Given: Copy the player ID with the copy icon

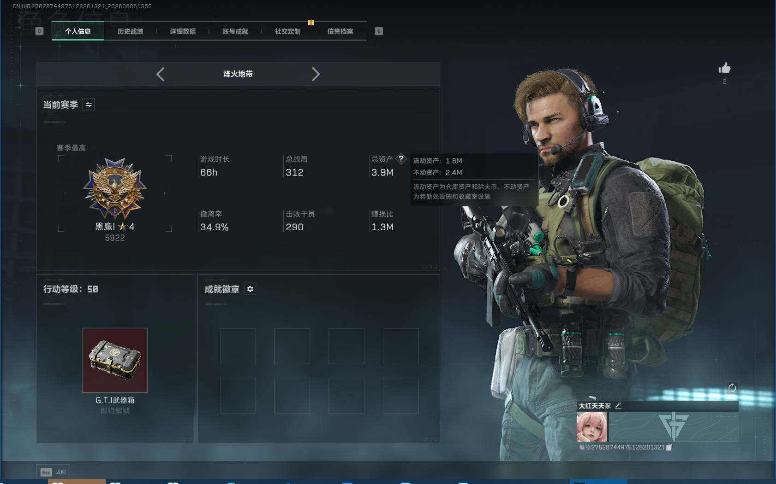Looking at the screenshot, I should [669, 447].
